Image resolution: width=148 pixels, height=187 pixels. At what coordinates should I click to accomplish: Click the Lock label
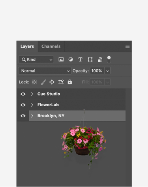(24, 82)
